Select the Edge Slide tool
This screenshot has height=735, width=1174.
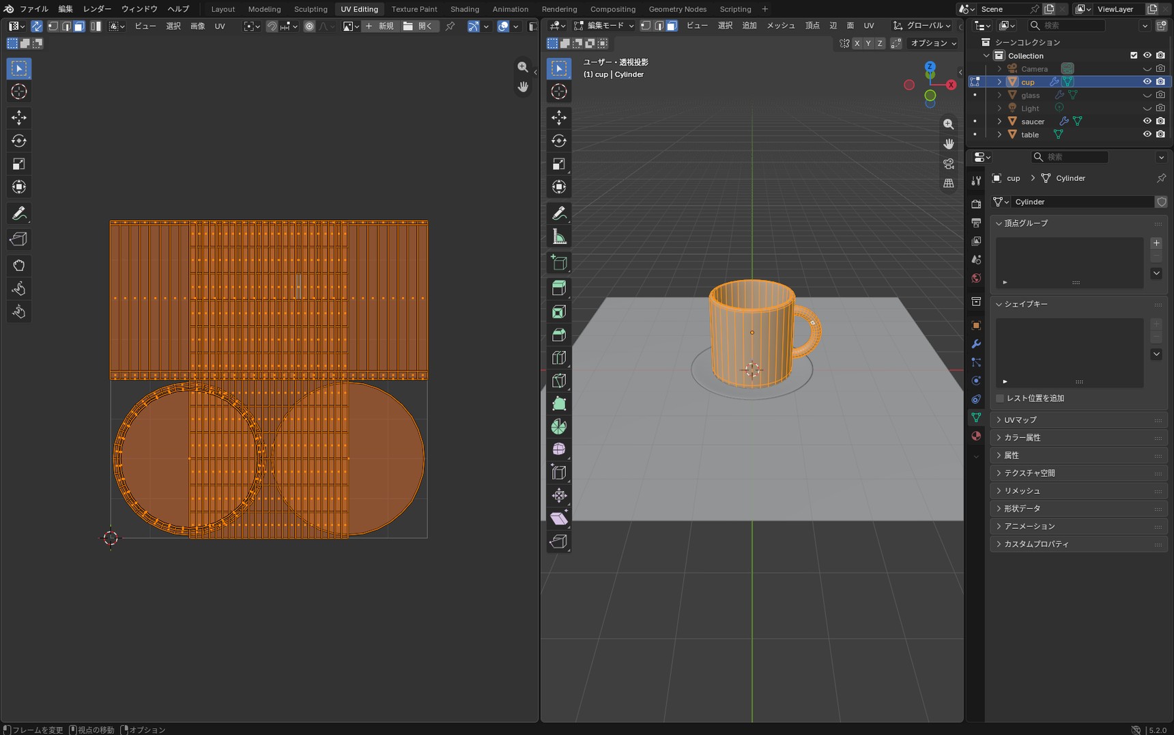[559, 472]
